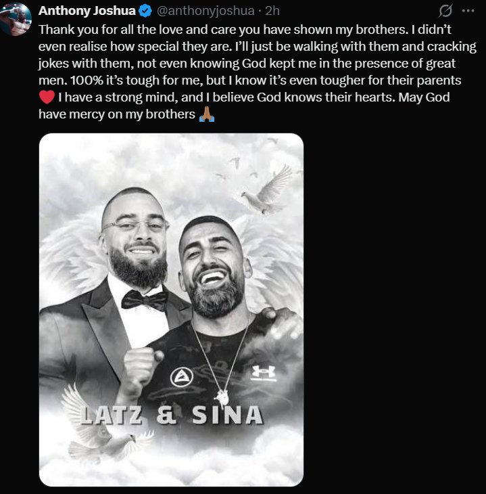Click the blue verified badge
The width and height of the screenshot is (486, 494).
(x=145, y=11)
